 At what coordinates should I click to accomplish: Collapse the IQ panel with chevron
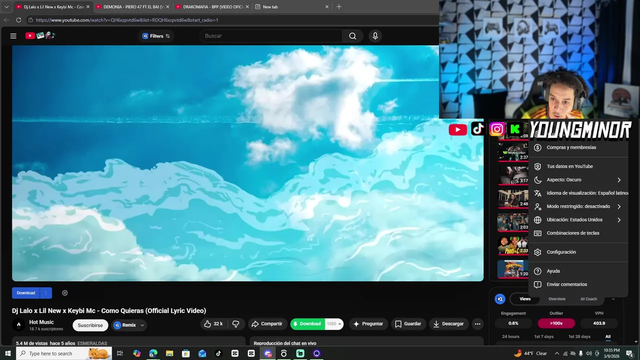(x=613, y=299)
